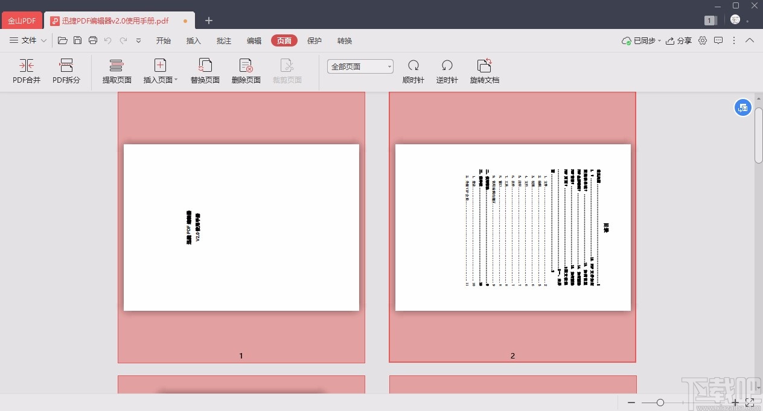
Task: Select page 1 thumbnail
Action: pyautogui.click(x=241, y=227)
